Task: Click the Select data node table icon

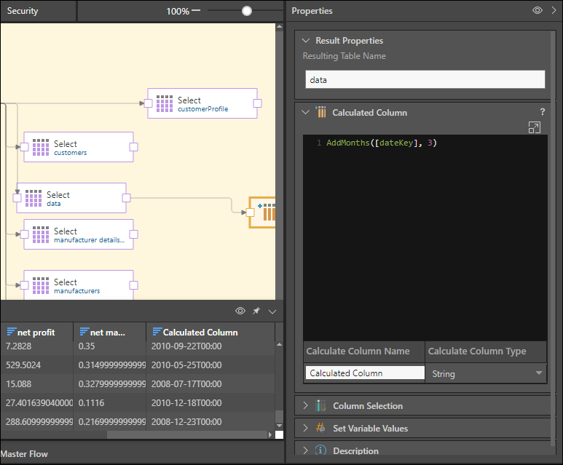Action: (34, 198)
